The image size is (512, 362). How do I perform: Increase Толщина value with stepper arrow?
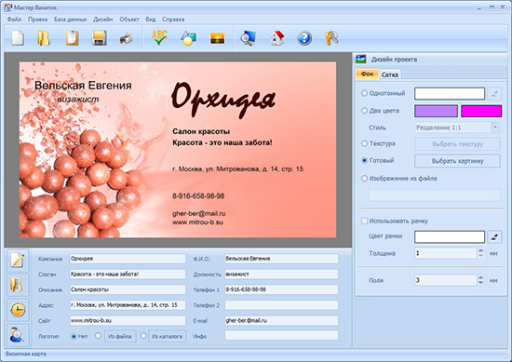point(480,250)
